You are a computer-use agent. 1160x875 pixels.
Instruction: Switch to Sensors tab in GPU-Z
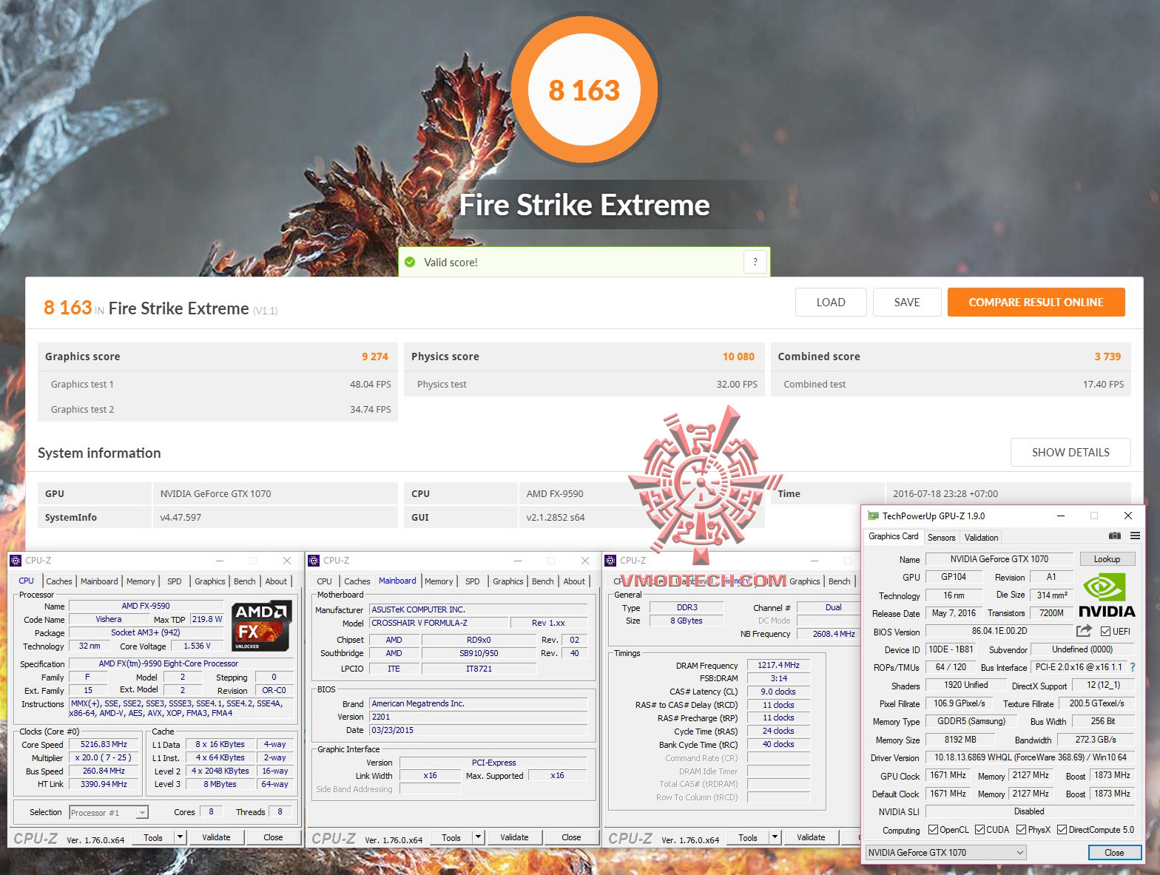pyautogui.click(x=941, y=538)
